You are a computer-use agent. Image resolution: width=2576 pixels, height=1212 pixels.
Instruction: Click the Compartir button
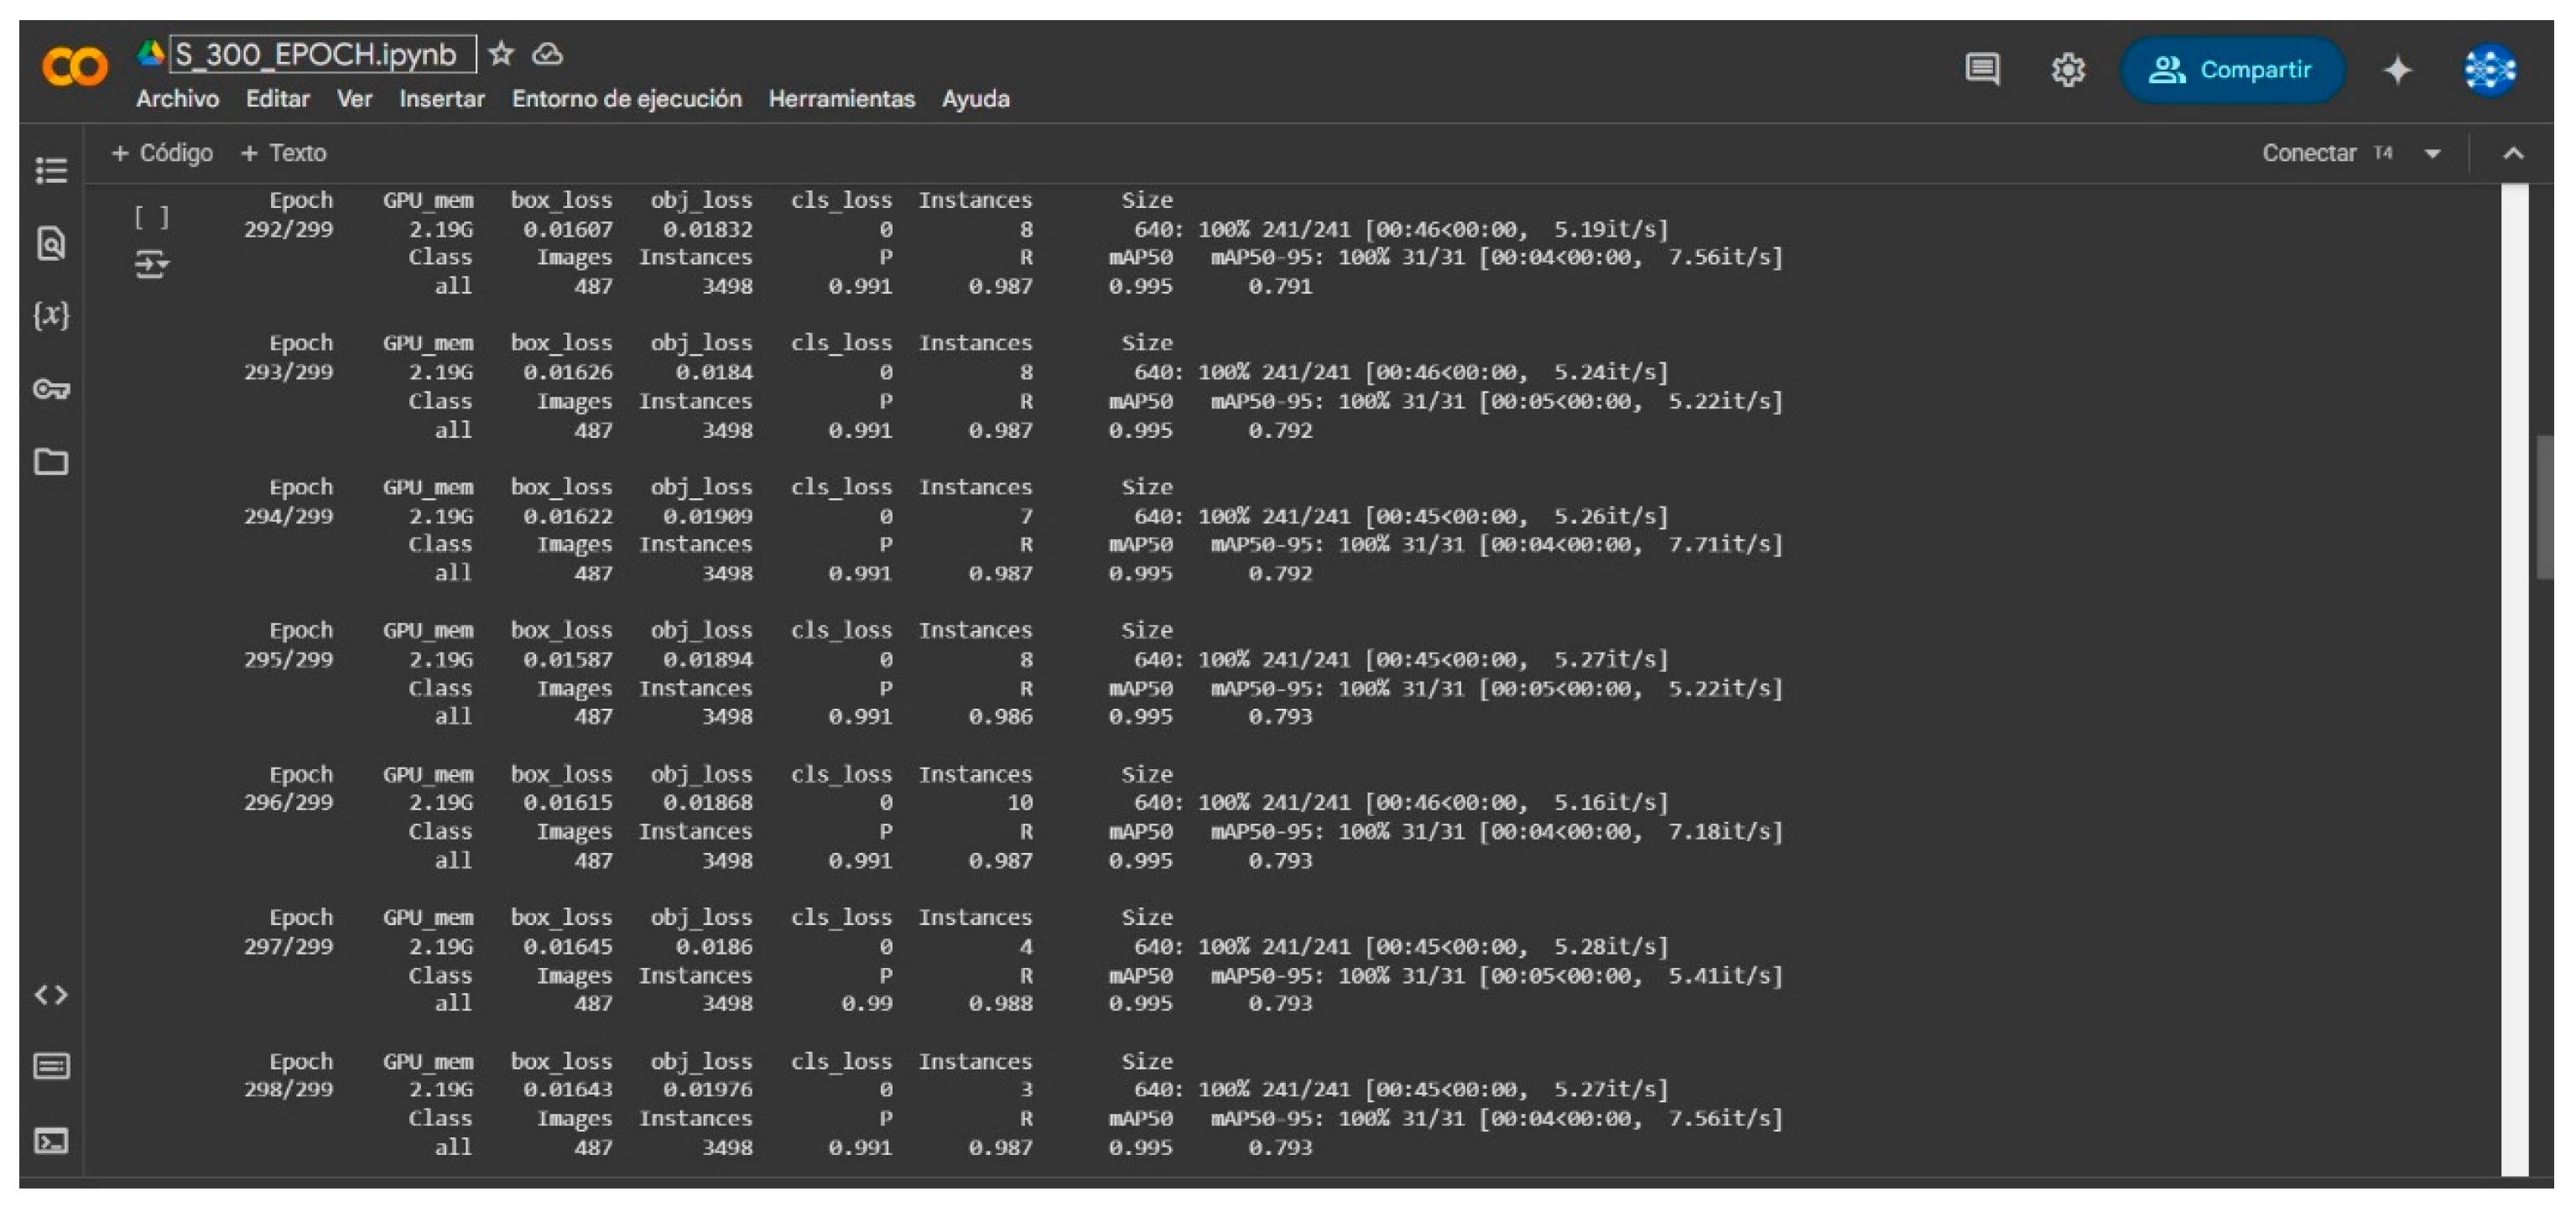pyautogui.click(x=2231, y=70)
